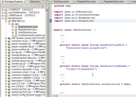Click the Back navigation arrow in Package Explorer
The height and width of the screenshot is (97, 136).
tap(25, 6)
